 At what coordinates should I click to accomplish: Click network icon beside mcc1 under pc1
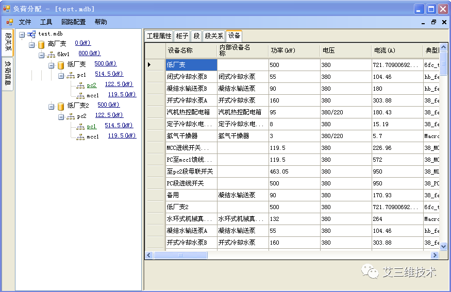tap(80, 96)
